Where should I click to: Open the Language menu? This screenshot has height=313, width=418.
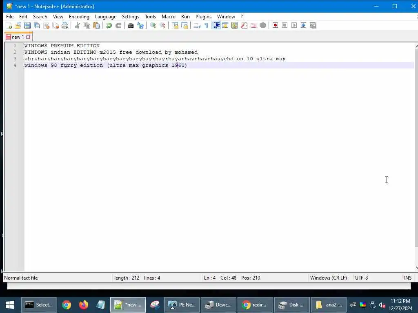[106, 16]
